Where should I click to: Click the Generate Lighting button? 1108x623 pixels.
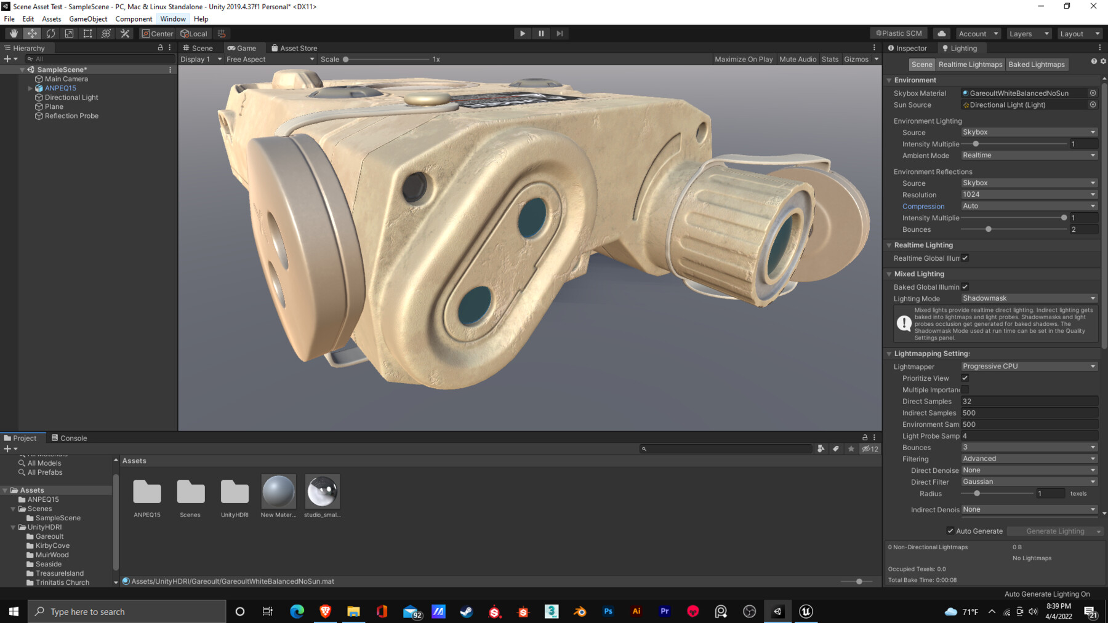click(x=1054, y=531)
